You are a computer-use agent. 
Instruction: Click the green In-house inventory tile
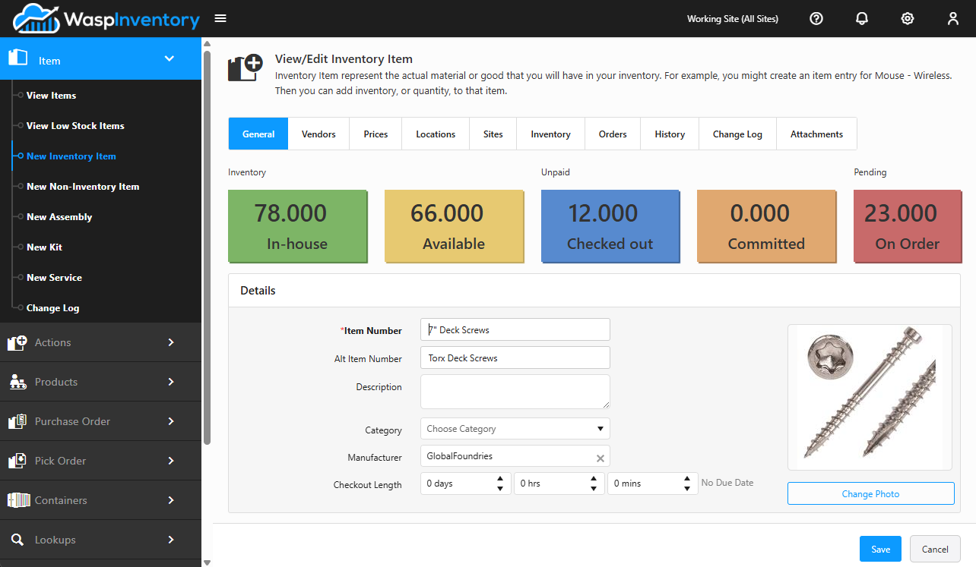click(297, 225)
